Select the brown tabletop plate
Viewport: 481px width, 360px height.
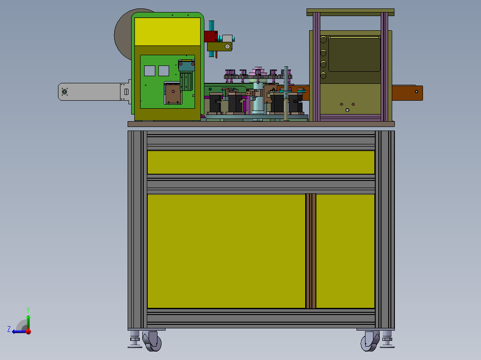tap(261, 124)
